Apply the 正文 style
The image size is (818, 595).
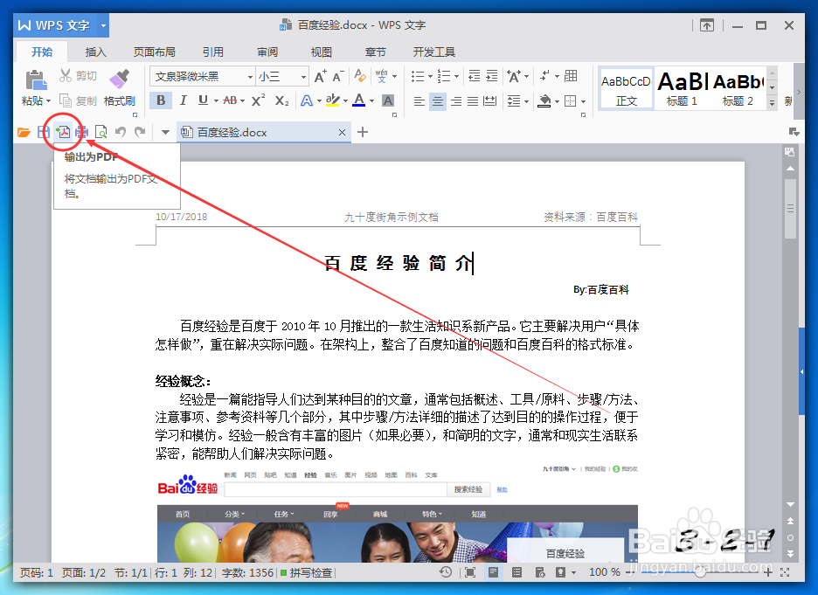[627, 88]
